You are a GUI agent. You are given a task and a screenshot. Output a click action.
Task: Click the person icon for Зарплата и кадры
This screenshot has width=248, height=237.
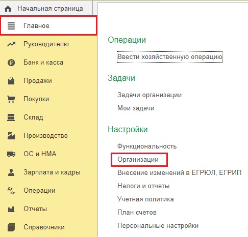coord(11,172)
